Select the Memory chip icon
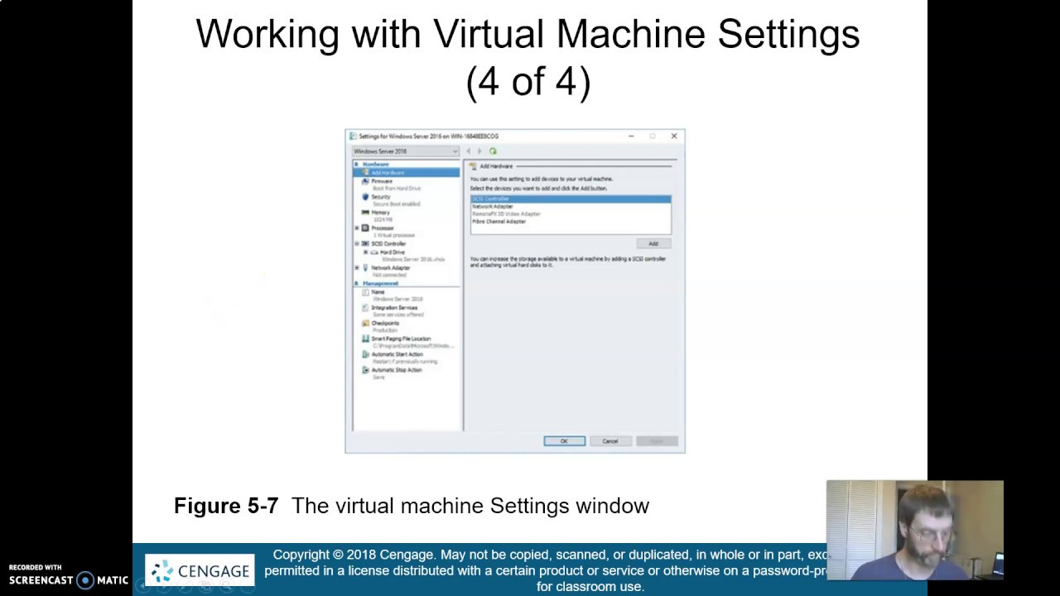This screenshot has width=1060, height=596. click(x=365, y=212)
